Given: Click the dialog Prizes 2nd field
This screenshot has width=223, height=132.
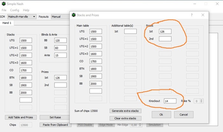Looking at the screenshot, I should coord(165,39).
